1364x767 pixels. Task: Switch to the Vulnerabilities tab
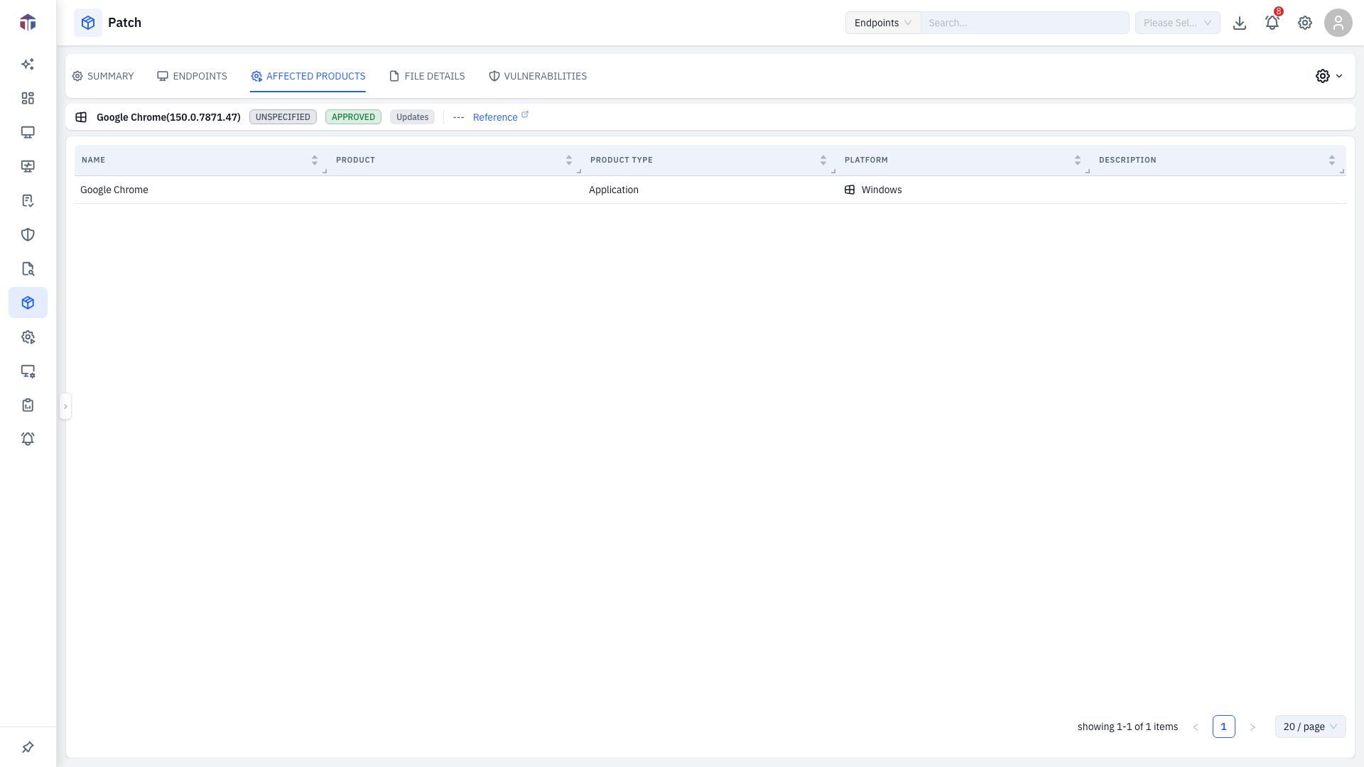tap(538, 76)
